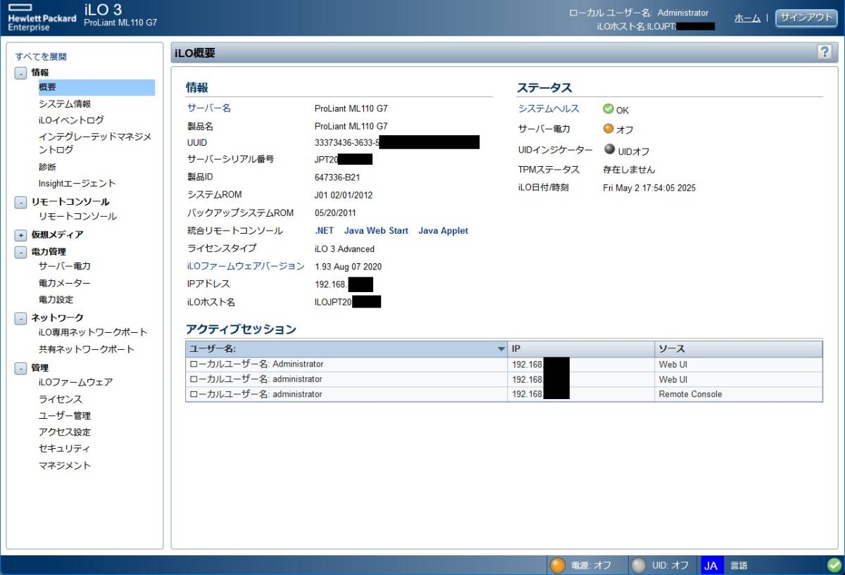Collapse the 電力管理 tree section
This screenshot has width=845, height=575.
point(21,251)
